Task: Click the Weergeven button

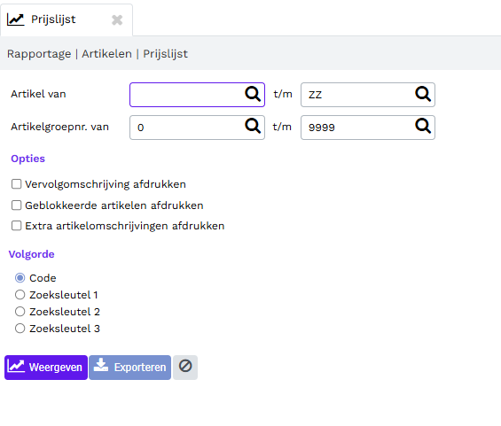Action: (x=46, y=368)
